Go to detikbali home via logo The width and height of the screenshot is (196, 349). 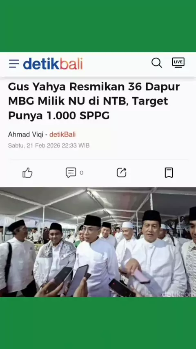click(53, 64)
